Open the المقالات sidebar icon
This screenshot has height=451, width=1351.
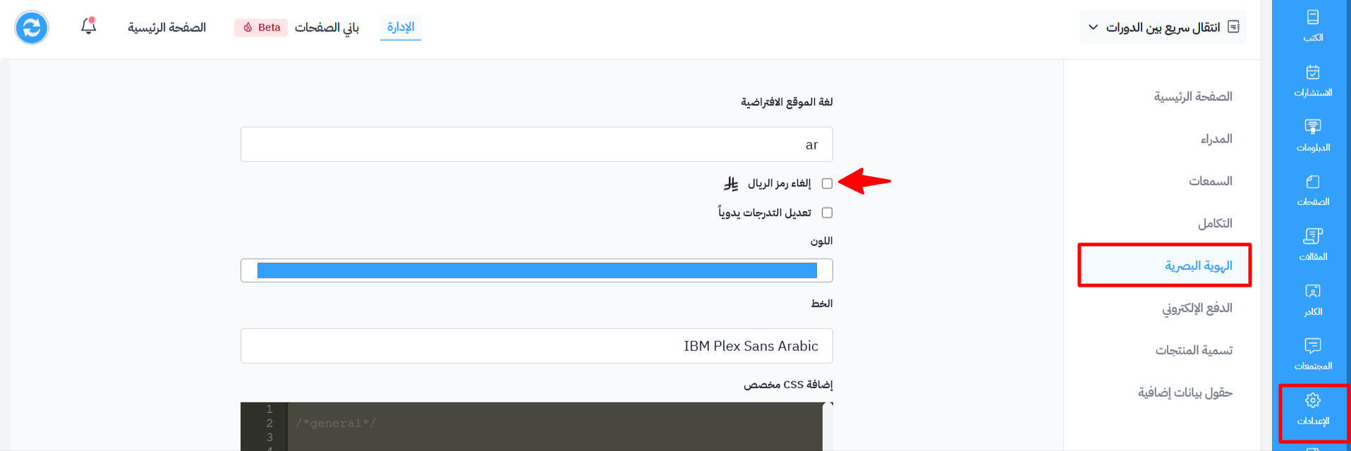(x=1312, y=245)
